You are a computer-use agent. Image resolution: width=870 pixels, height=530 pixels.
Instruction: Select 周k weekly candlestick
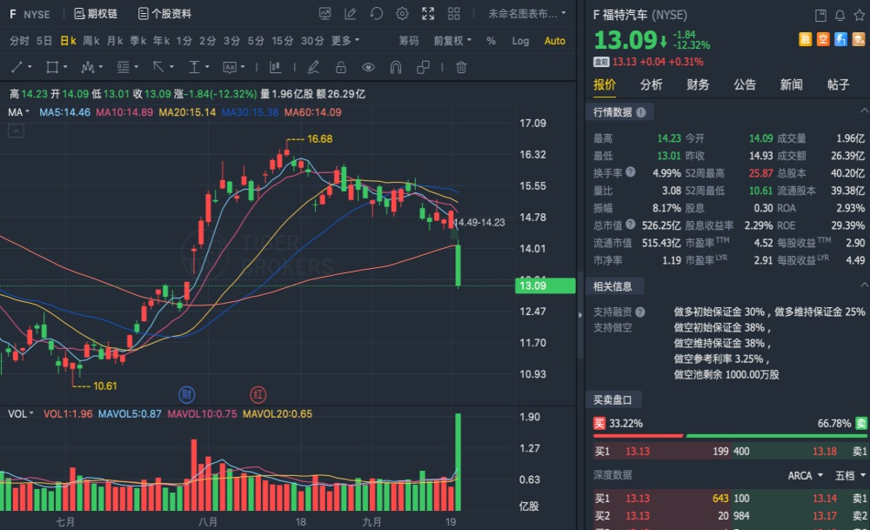91,41
